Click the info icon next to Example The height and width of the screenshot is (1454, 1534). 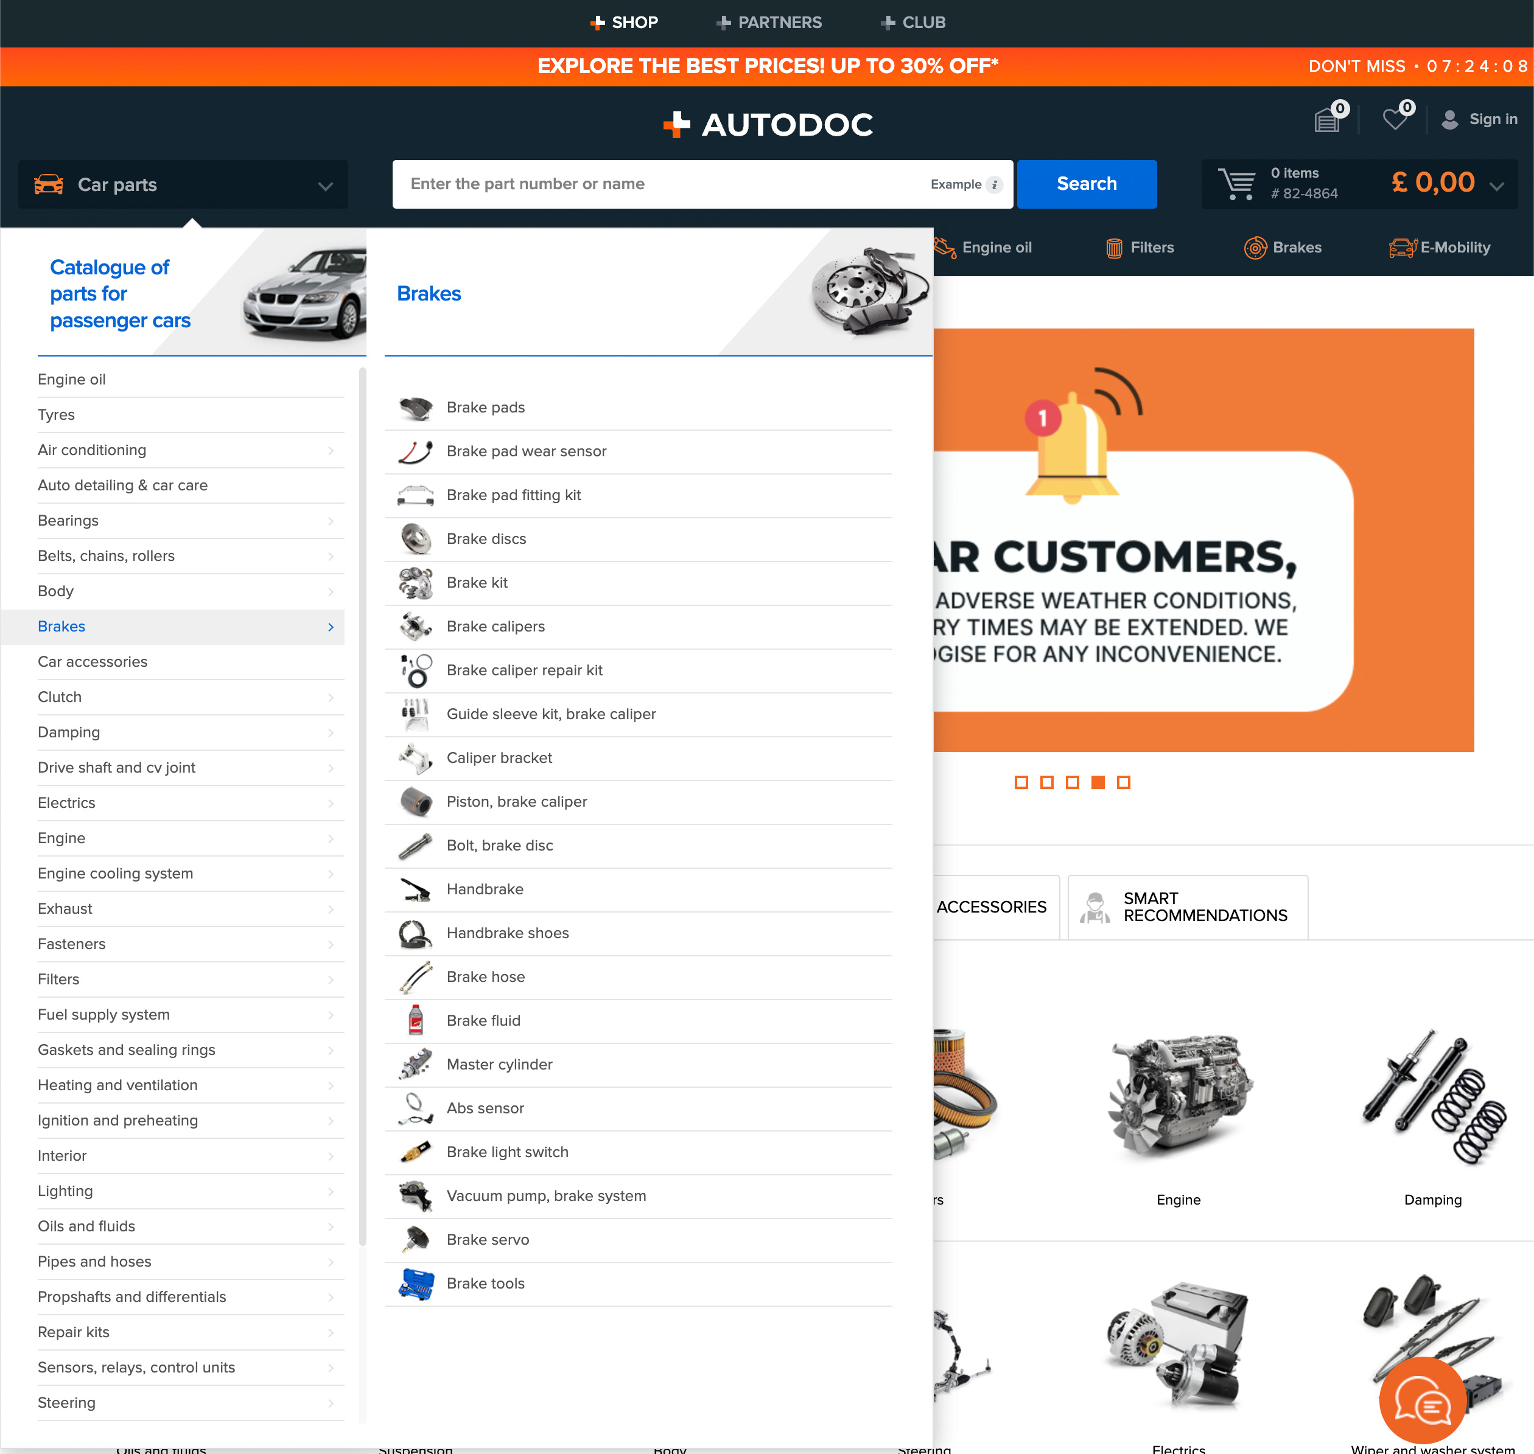pyautogui.click(x=995, y=184)
